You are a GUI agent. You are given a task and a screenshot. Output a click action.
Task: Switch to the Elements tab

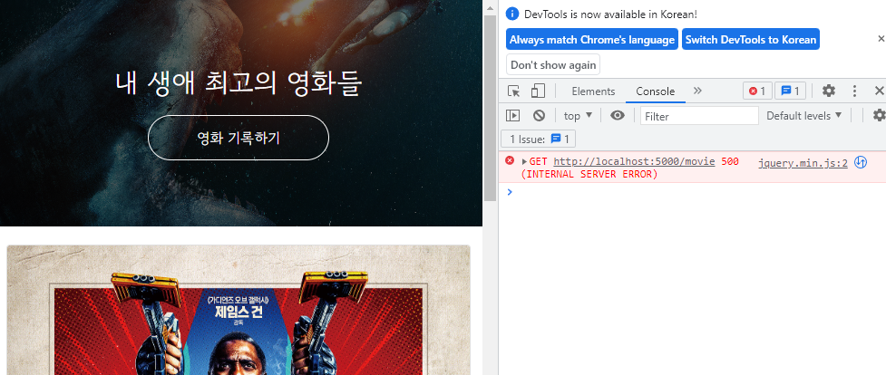click(593, 91)
